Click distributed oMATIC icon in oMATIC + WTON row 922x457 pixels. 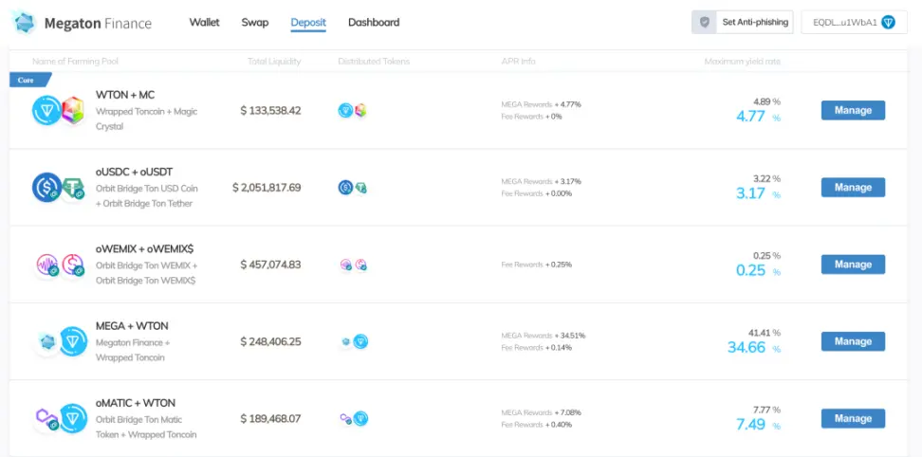[346, 419]
